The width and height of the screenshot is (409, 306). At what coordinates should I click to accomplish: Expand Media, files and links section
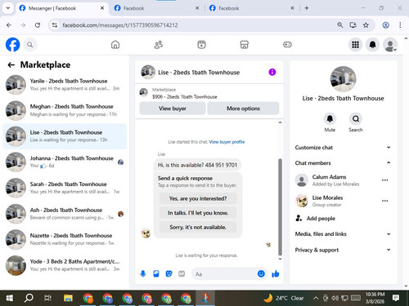(x=343, y=234)
